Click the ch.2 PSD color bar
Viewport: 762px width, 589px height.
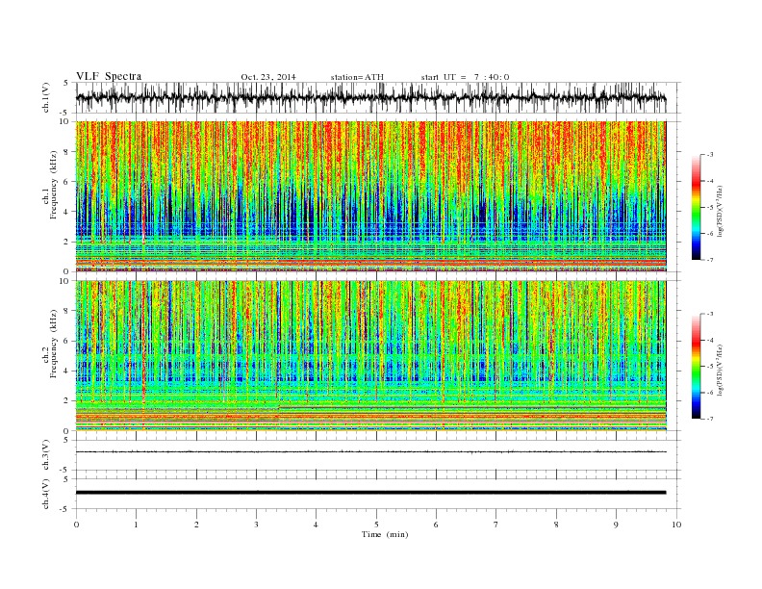click(697, 367)
